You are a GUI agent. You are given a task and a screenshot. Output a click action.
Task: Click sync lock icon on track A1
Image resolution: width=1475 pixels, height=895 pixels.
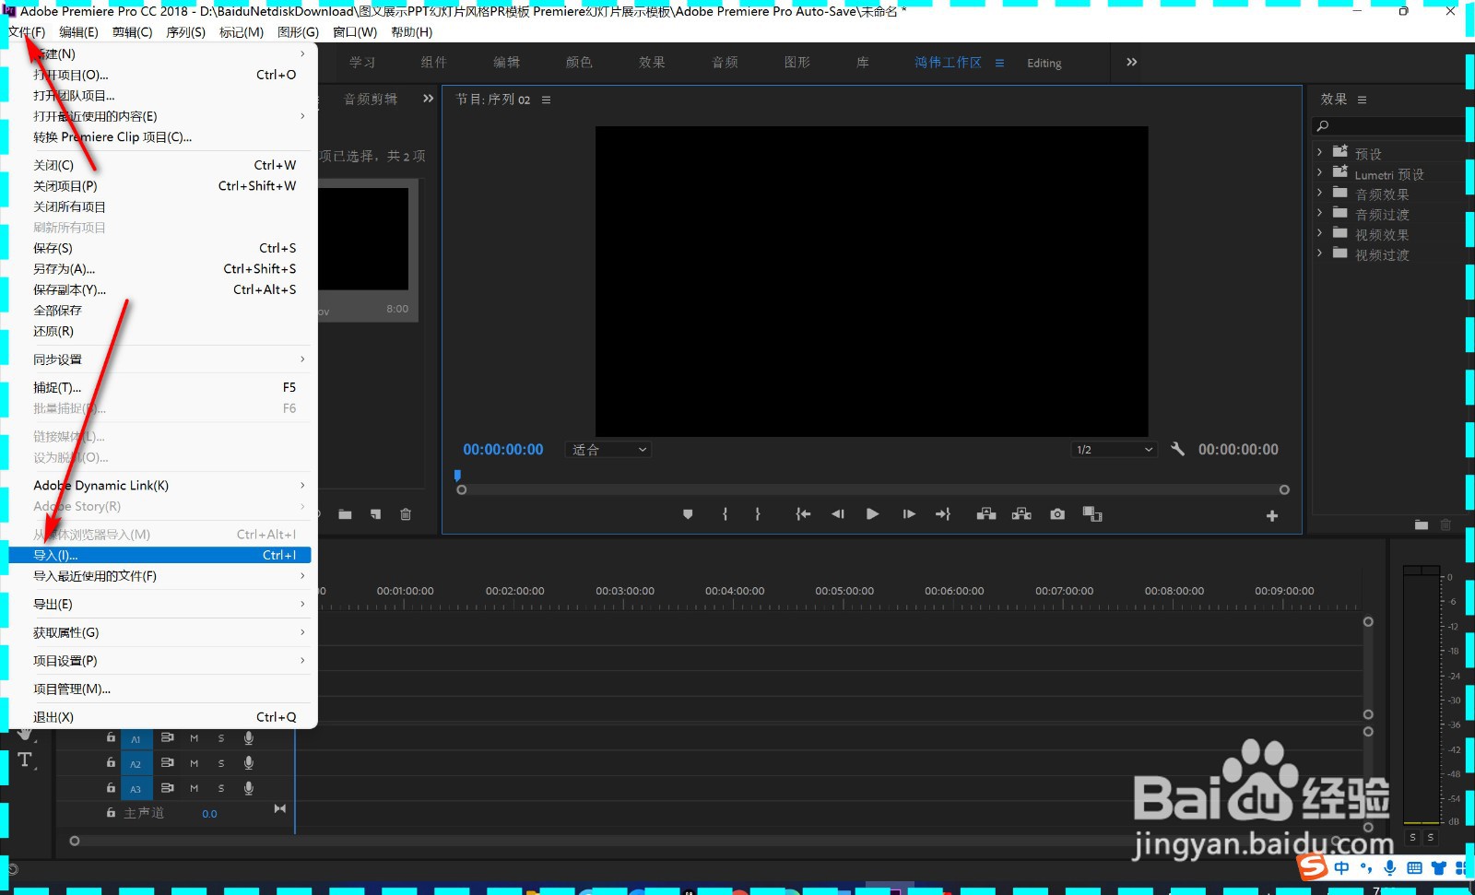click(x=167, y=737)
